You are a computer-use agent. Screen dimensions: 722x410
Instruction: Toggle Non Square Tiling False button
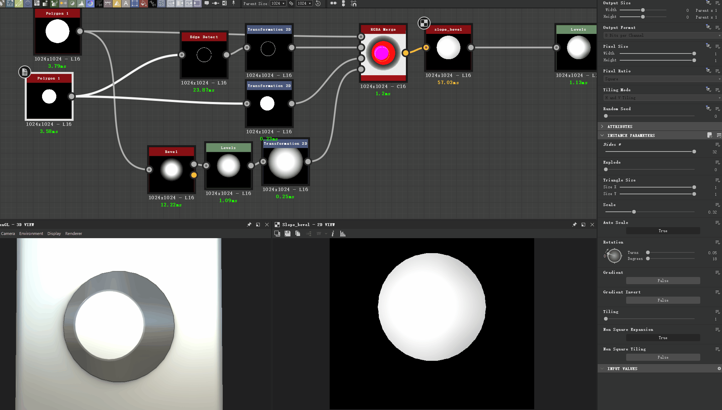click(x=663, y=357)
